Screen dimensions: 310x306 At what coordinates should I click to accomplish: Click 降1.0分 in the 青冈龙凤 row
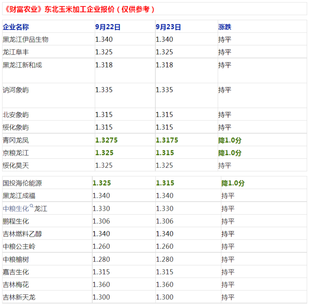pos(230,140)
